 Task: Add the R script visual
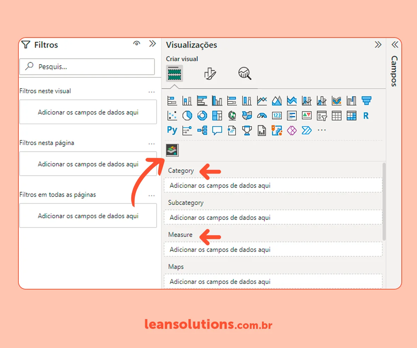(x=366, y=116)
